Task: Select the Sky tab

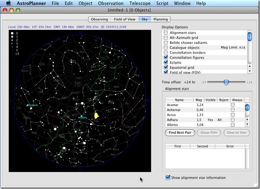Action: click(145, 19)
